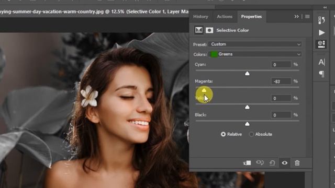Click the Black slider handle
335x188 pixels.
(x=247, y=124)
